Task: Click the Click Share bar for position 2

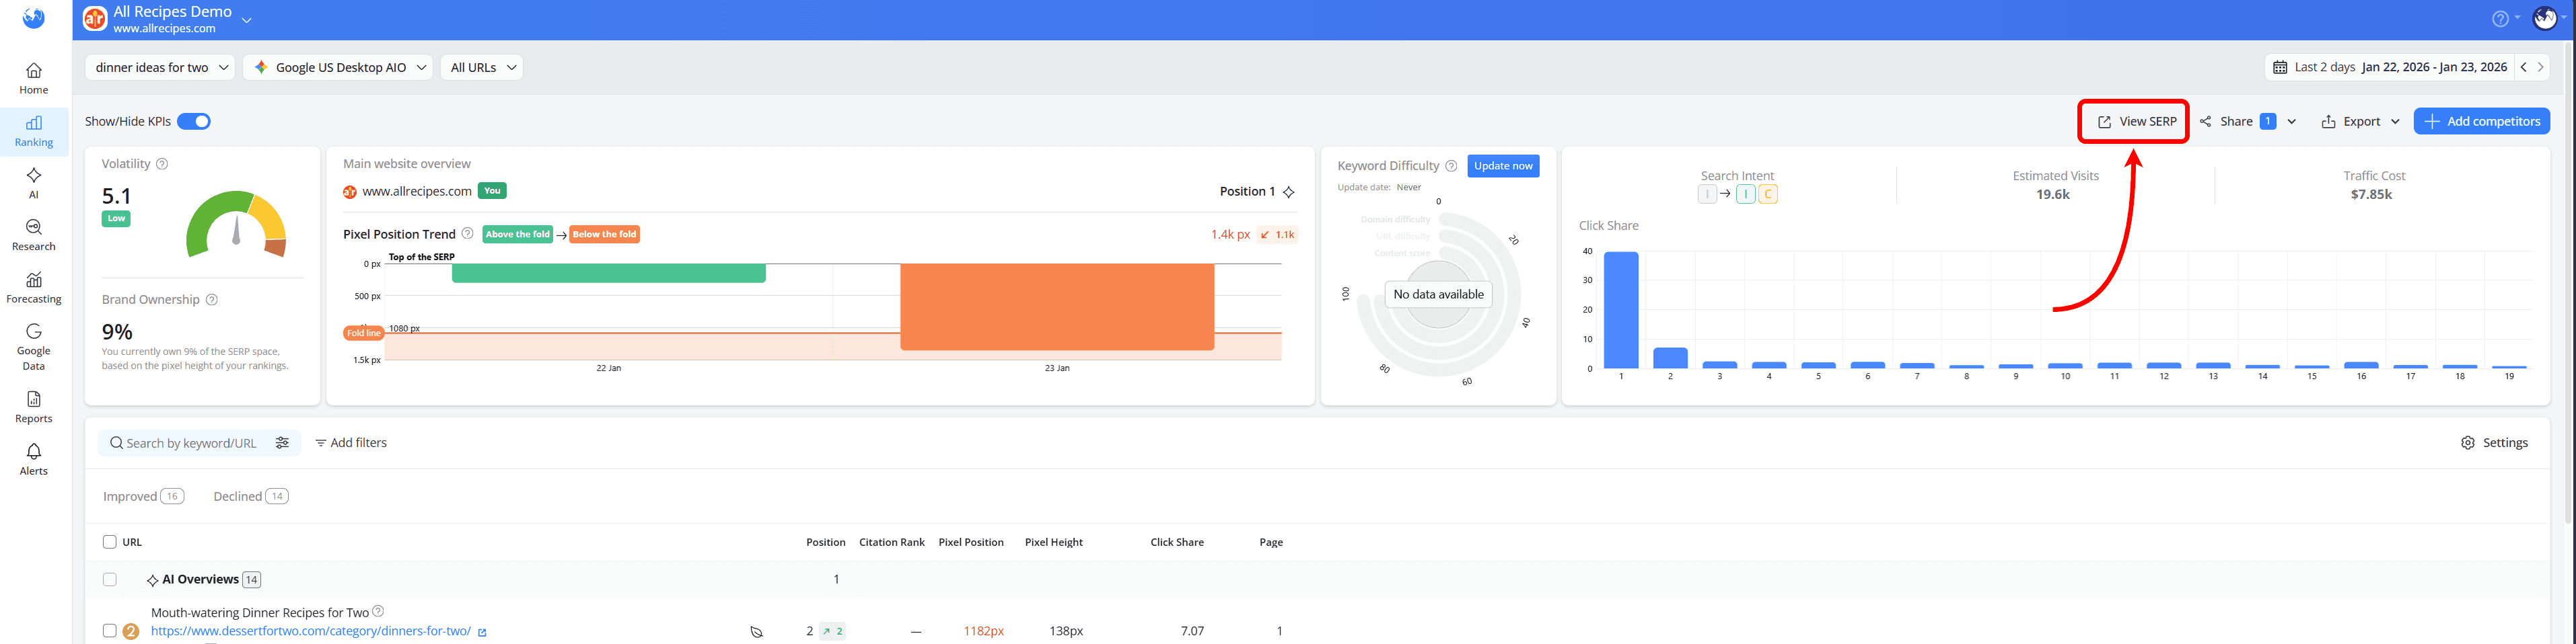Action: click(x=1670, y=358)
